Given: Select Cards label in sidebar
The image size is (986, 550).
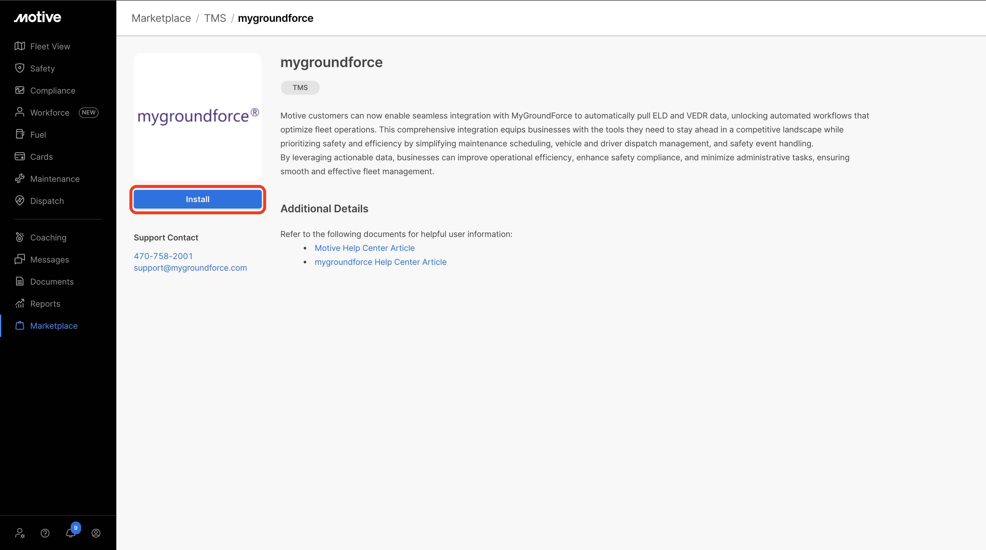Looking at the screenshot, I should point(41,157).
